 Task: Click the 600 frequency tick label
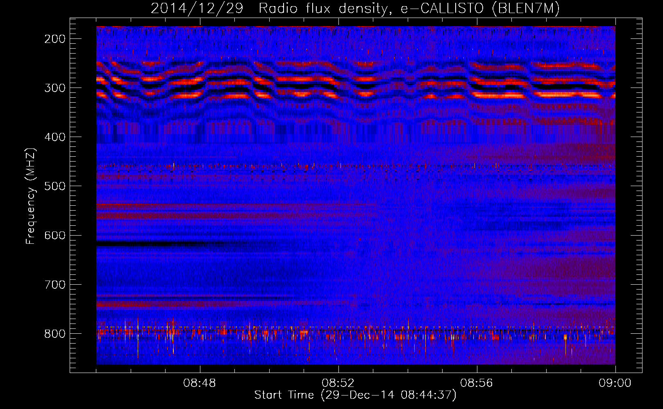tap(54, 235)
